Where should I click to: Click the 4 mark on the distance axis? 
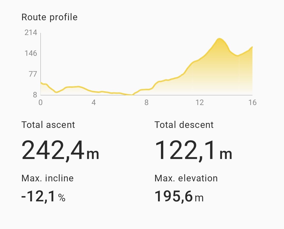click(94, 102)
